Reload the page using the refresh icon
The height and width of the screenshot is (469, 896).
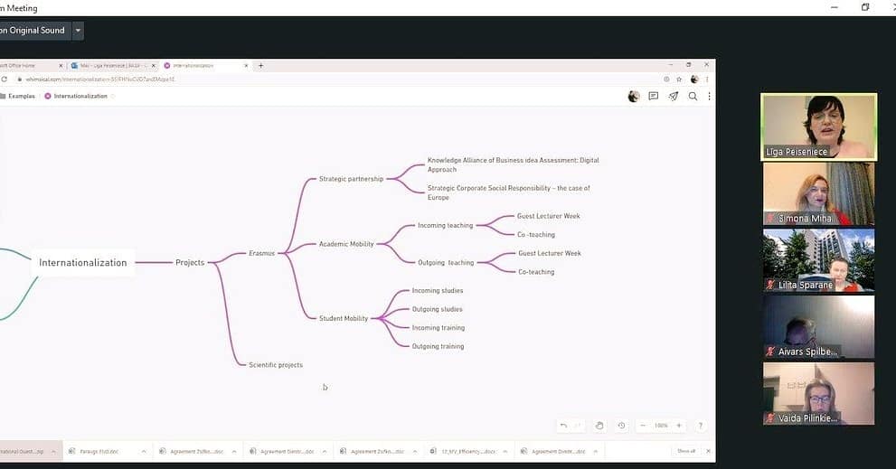coord(4,80)
